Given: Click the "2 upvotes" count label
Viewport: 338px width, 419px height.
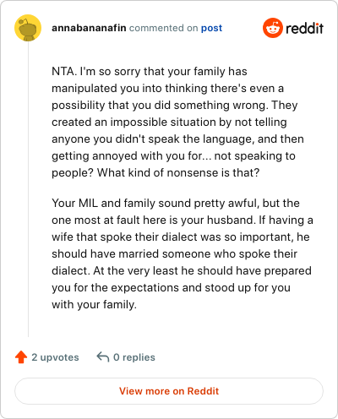Looking at the screenshot, I should click(55, 357).
